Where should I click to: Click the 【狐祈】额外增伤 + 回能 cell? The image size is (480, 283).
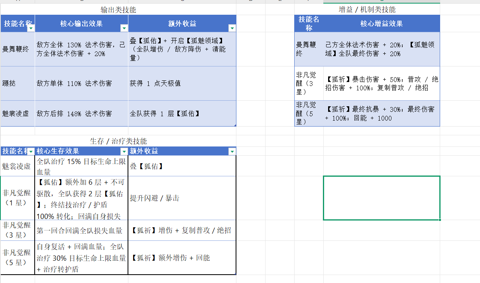coord(182,258)
